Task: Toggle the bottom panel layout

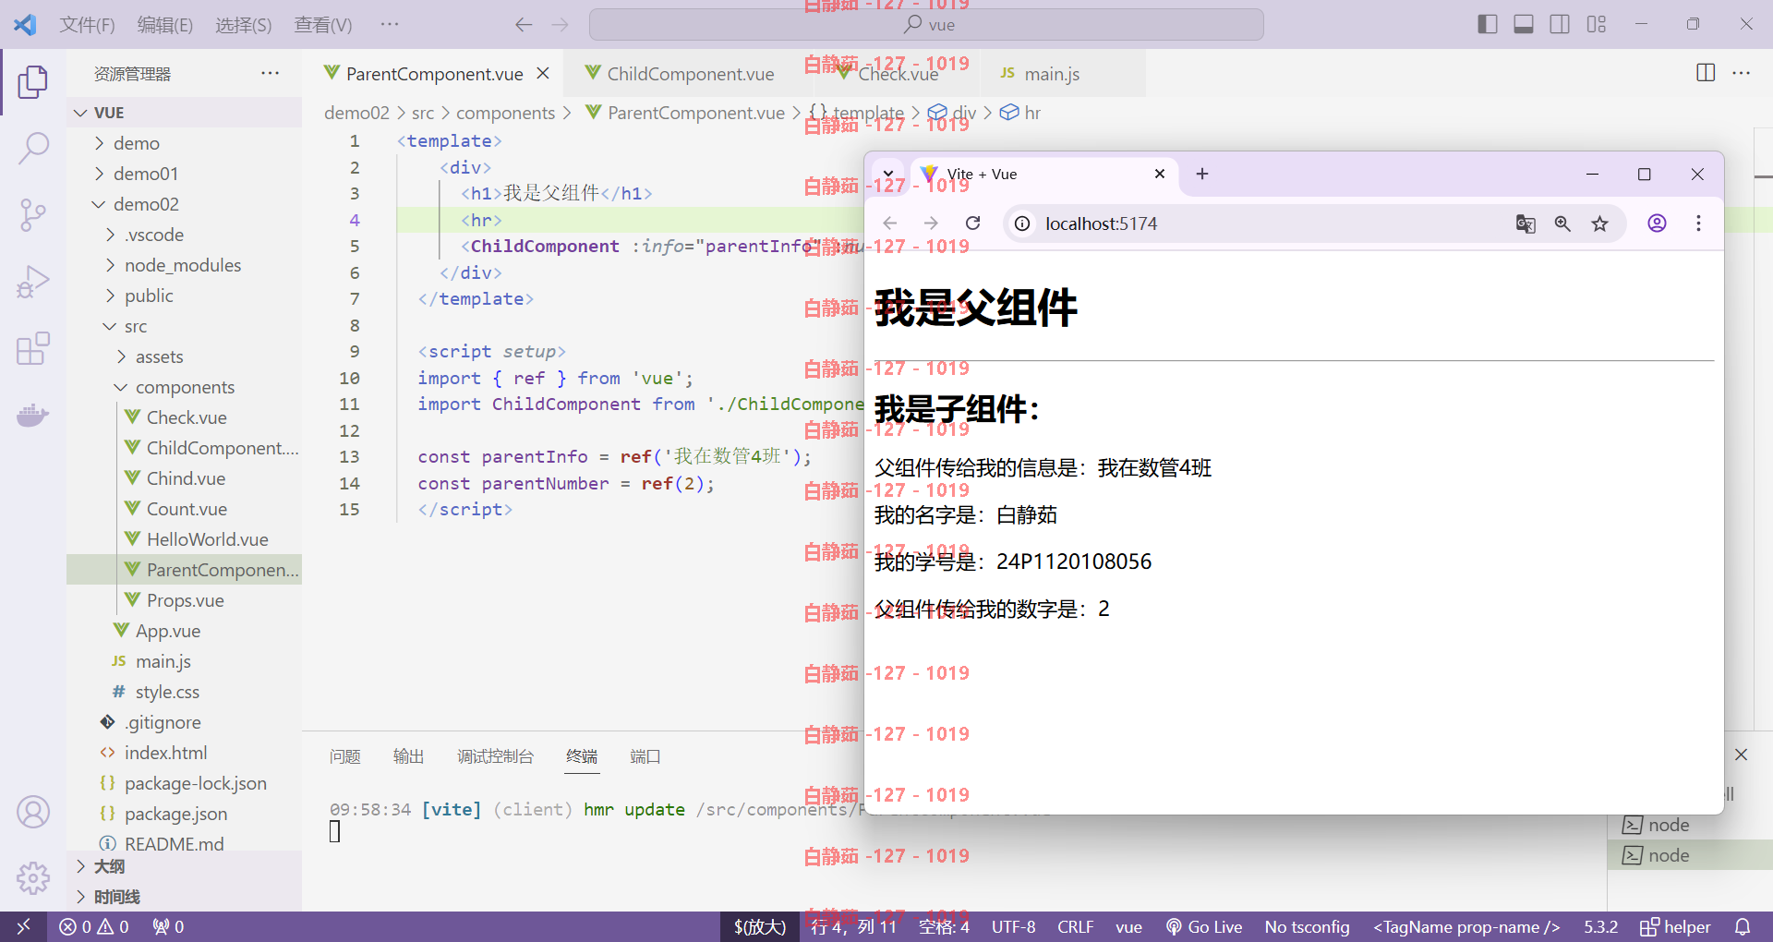Action: click(x=1524, y=25)
